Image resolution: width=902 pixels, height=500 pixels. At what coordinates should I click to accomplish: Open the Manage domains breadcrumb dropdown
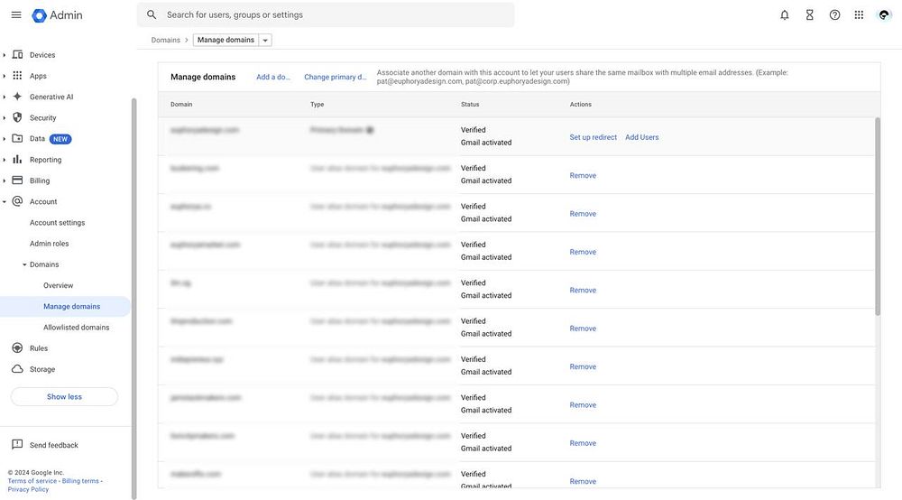[x=264, y=40]
